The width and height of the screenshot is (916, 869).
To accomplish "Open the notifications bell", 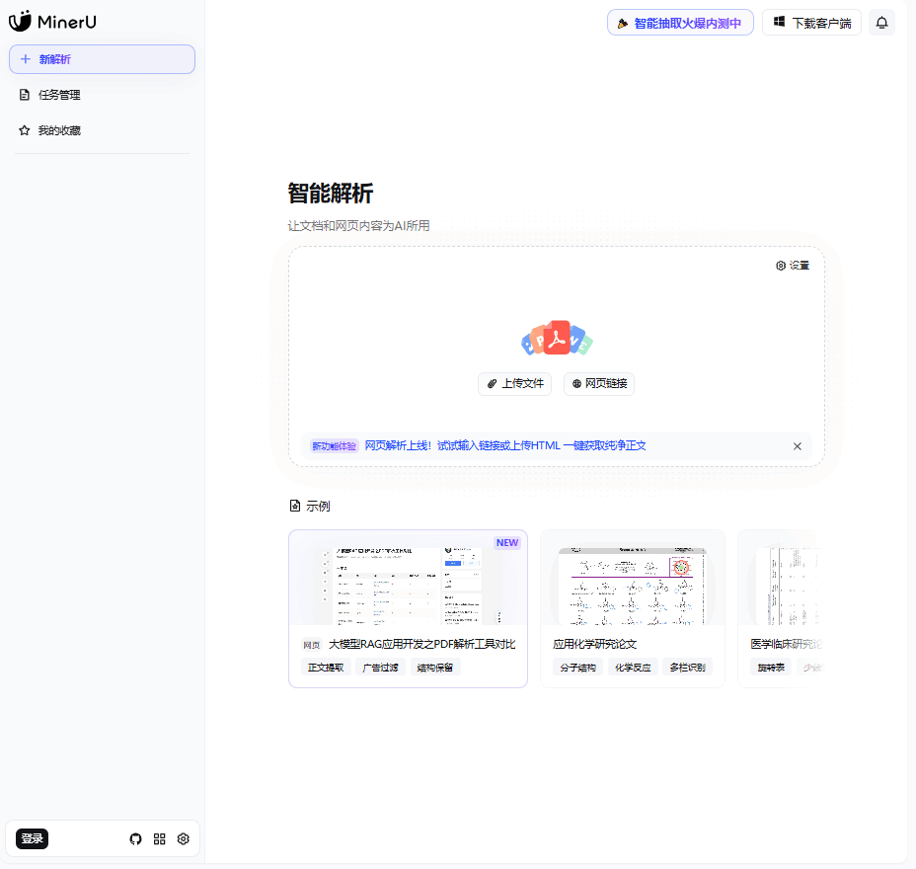I will (881, 23).
